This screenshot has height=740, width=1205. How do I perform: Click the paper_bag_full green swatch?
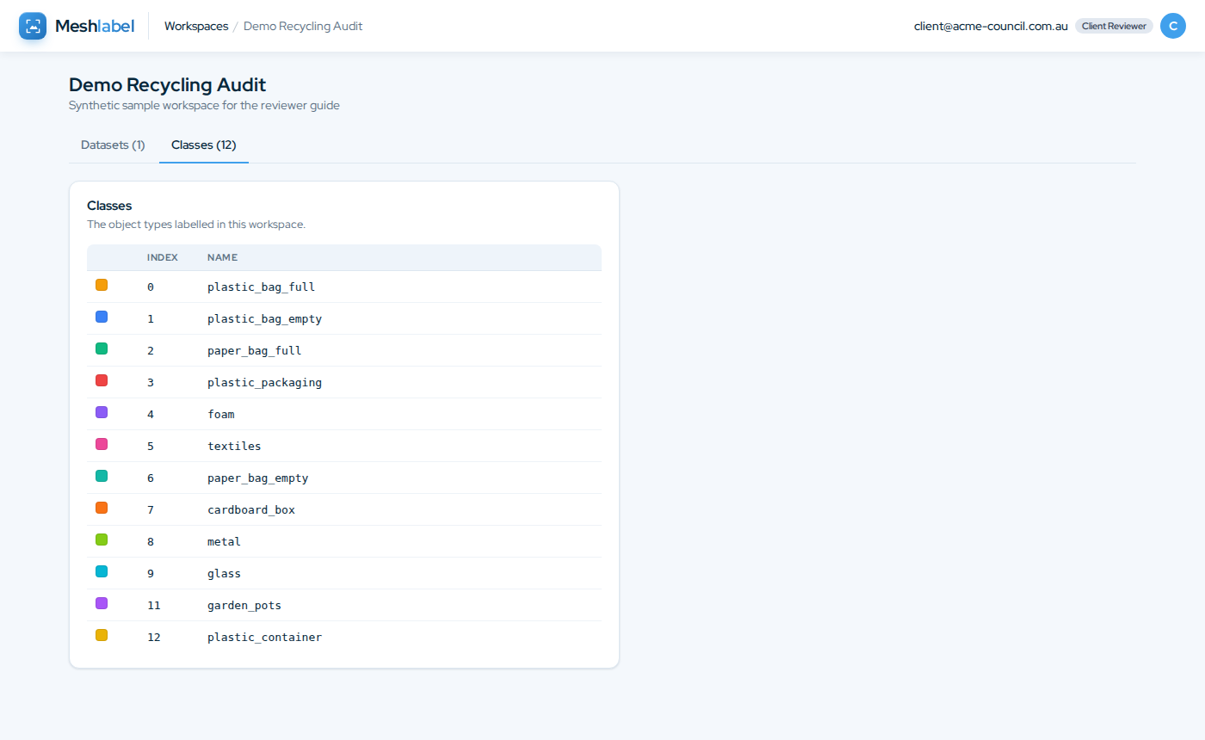(102, 348)
